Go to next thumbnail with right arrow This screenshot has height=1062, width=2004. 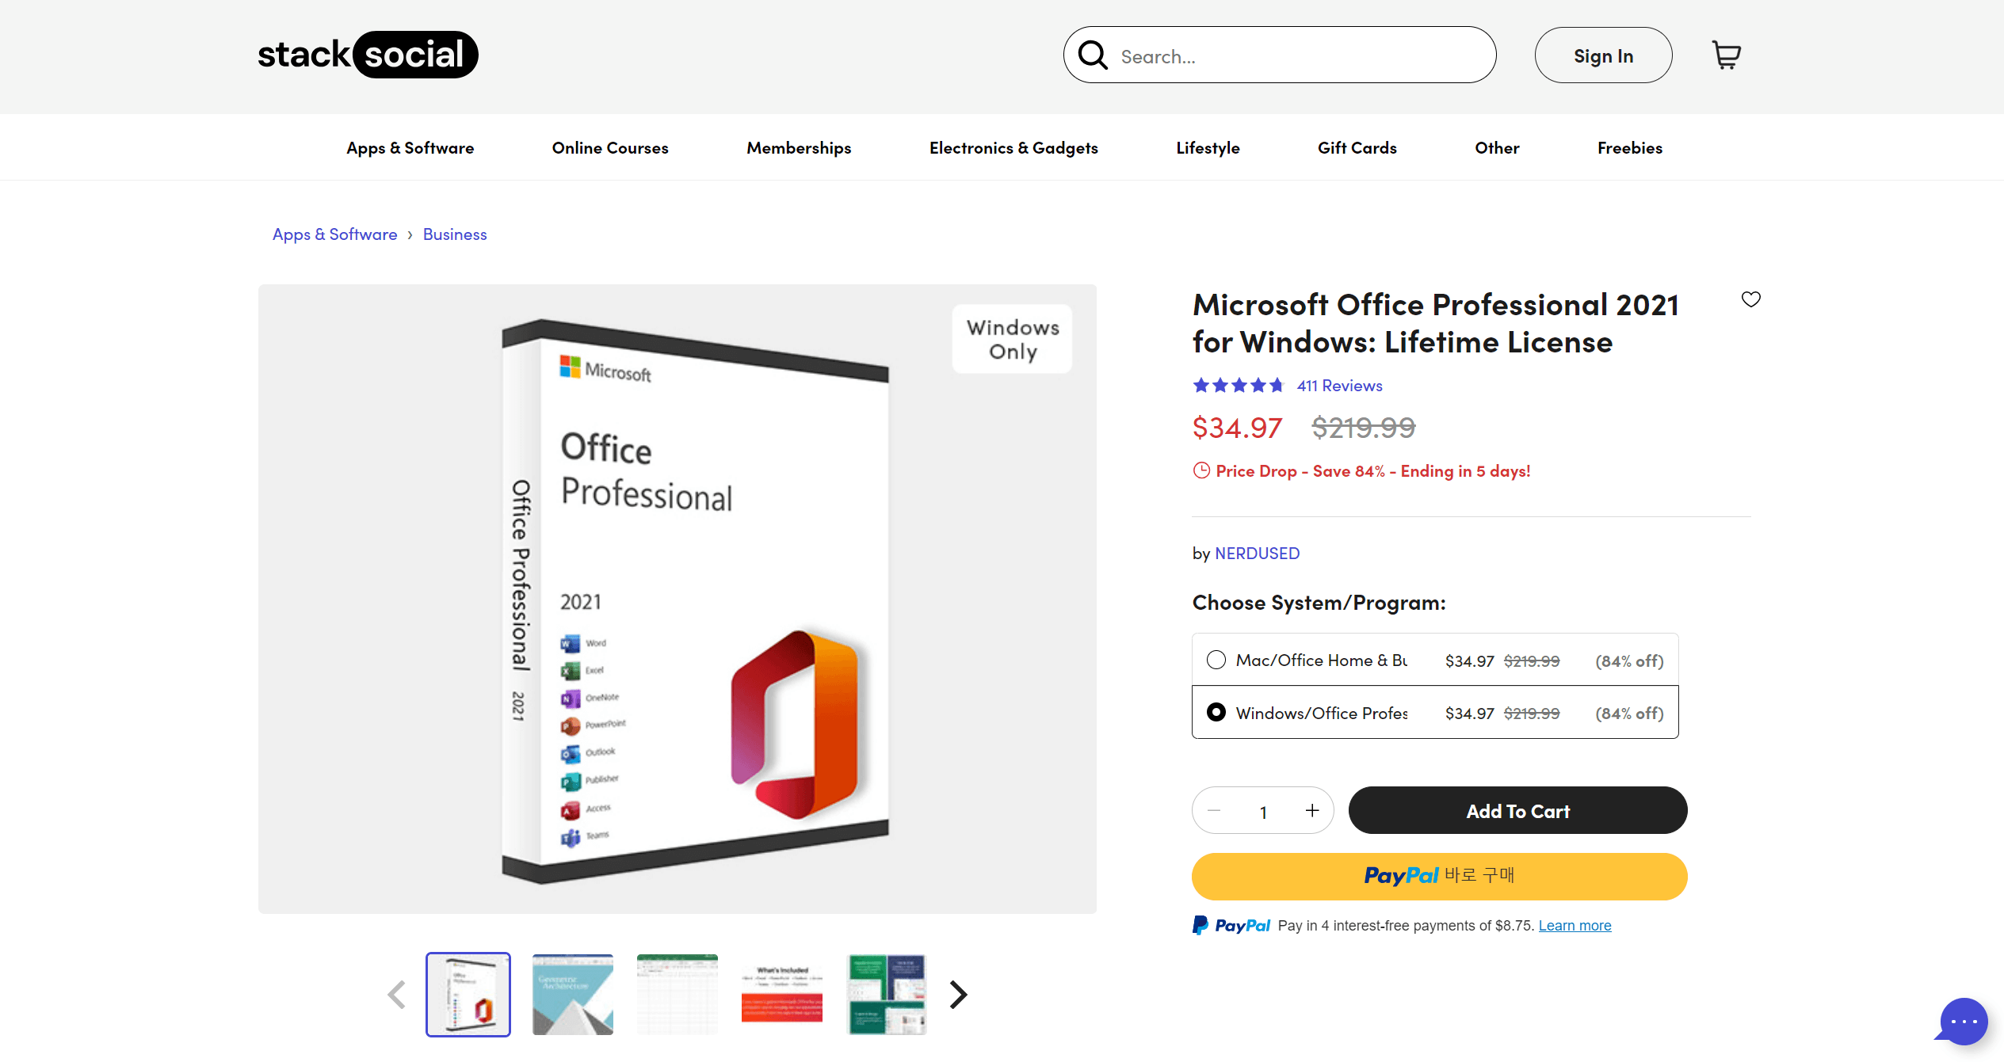pyautogui.click(x=958, y=995)
